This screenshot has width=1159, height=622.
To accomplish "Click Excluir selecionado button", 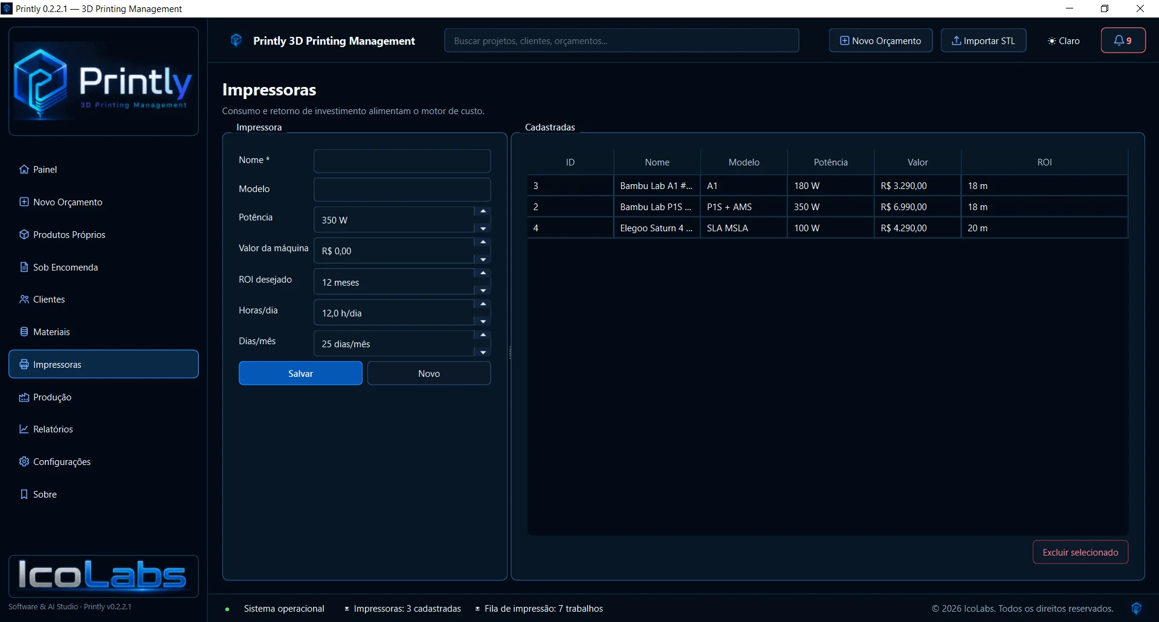I will 1080,552.
